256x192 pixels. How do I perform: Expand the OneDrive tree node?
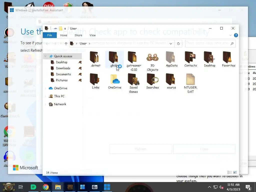45,88
